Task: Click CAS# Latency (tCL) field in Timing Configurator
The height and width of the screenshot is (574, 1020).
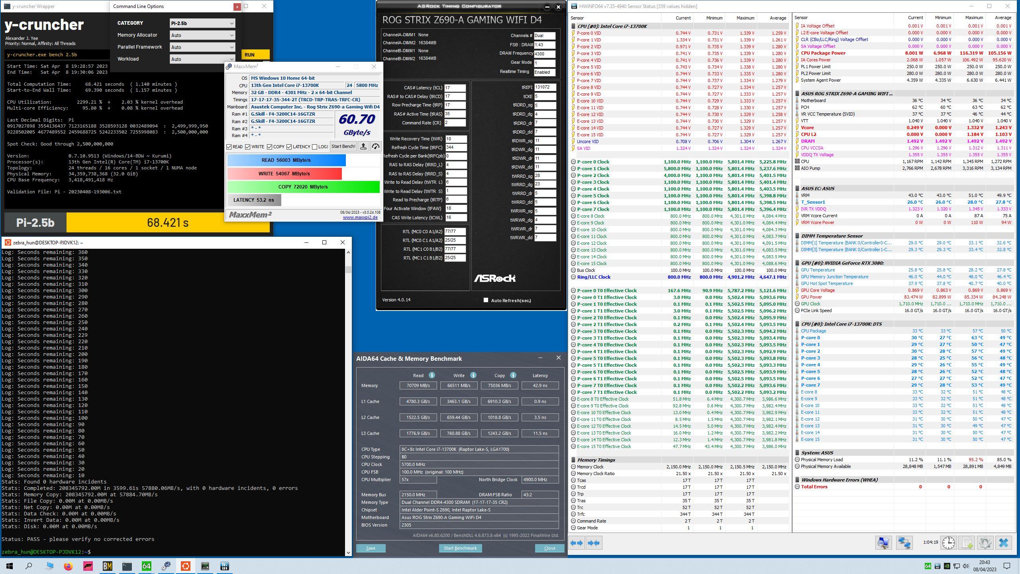Action: [x=455, y=88]
